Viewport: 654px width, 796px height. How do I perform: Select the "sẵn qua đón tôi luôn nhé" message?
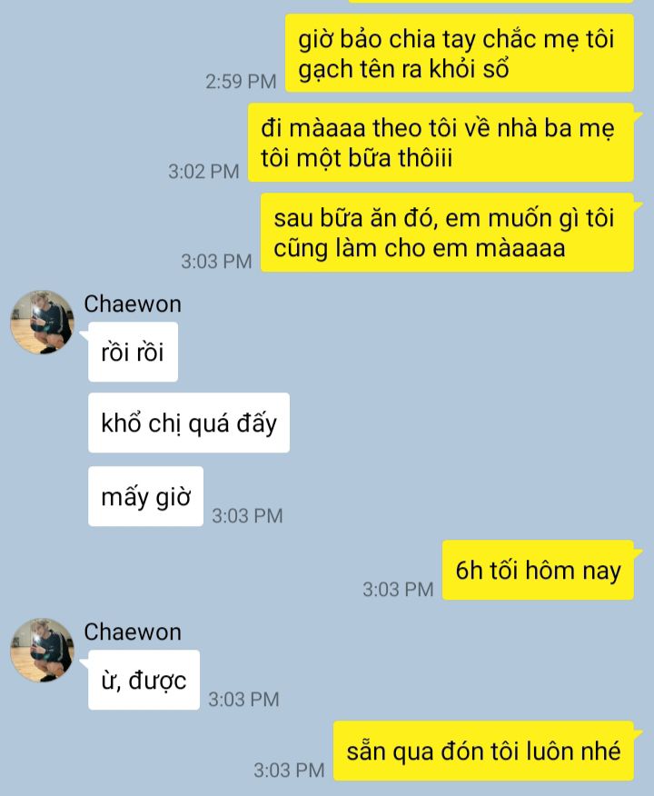pos(483,751)
